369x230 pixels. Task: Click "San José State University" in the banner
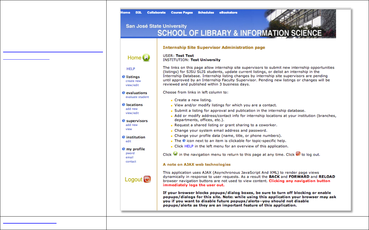click(156, 26)
